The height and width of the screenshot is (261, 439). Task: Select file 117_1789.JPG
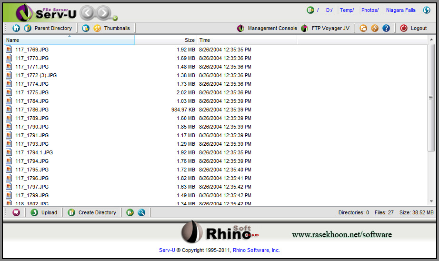tap(32, 118)
